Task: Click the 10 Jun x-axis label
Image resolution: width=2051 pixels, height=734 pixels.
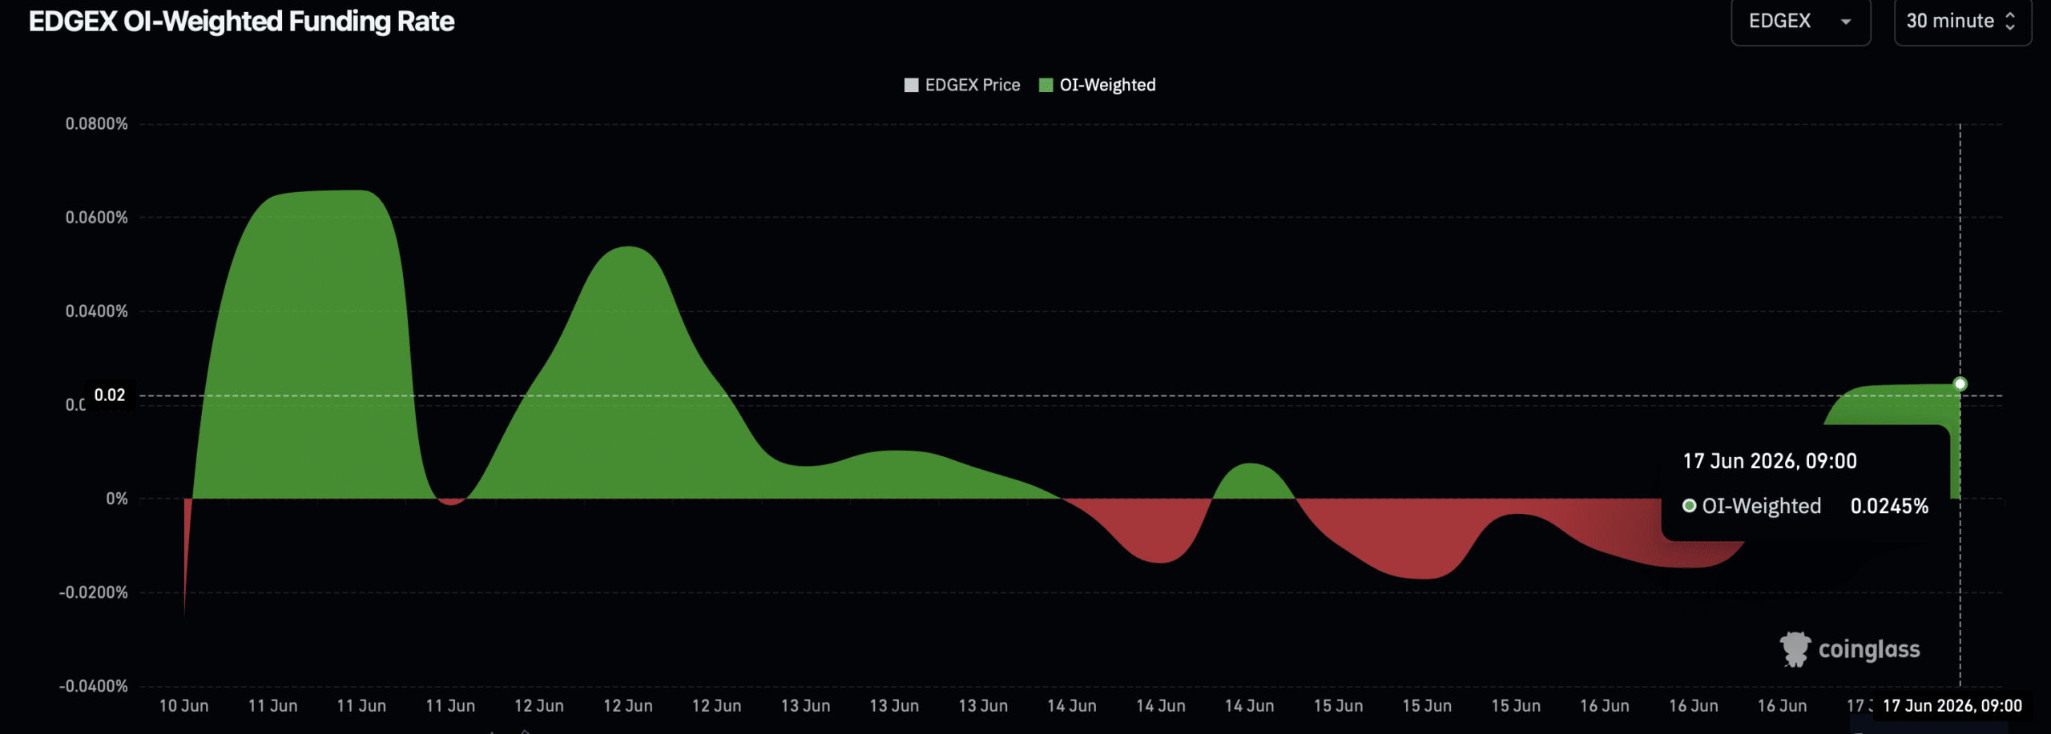Action: coord(183,706)
